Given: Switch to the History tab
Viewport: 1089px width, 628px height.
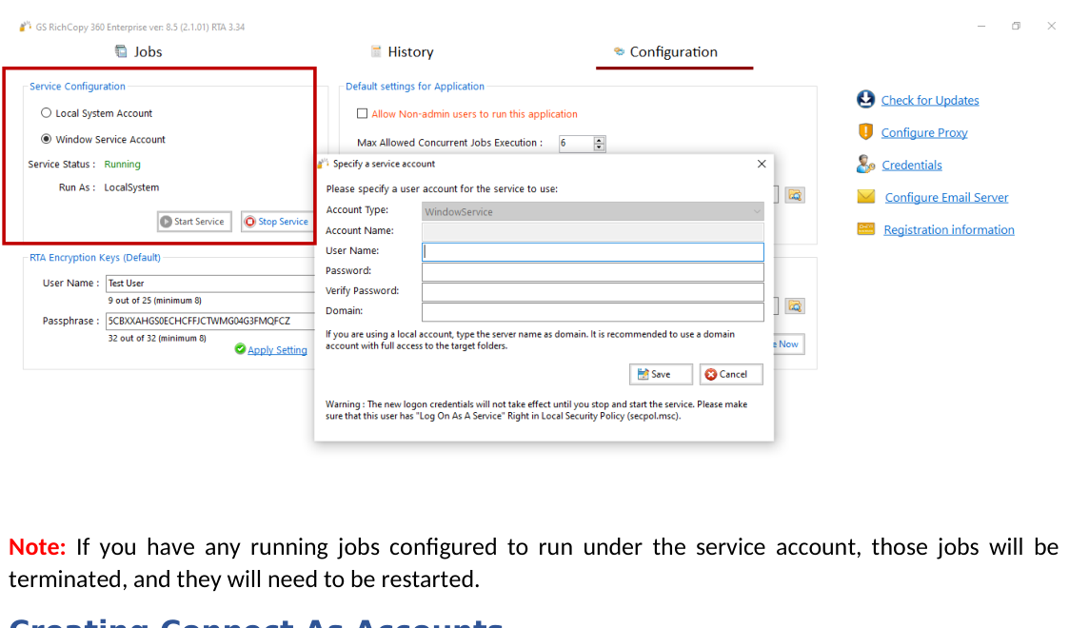Looking at the screenshot, I should tap(402, 52).
